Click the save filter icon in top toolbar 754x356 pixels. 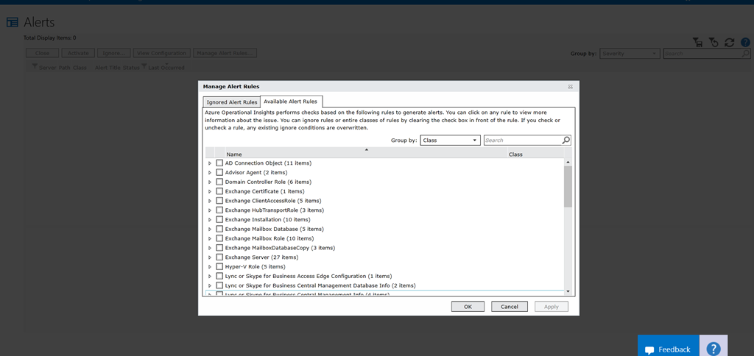tap(697, 43)
